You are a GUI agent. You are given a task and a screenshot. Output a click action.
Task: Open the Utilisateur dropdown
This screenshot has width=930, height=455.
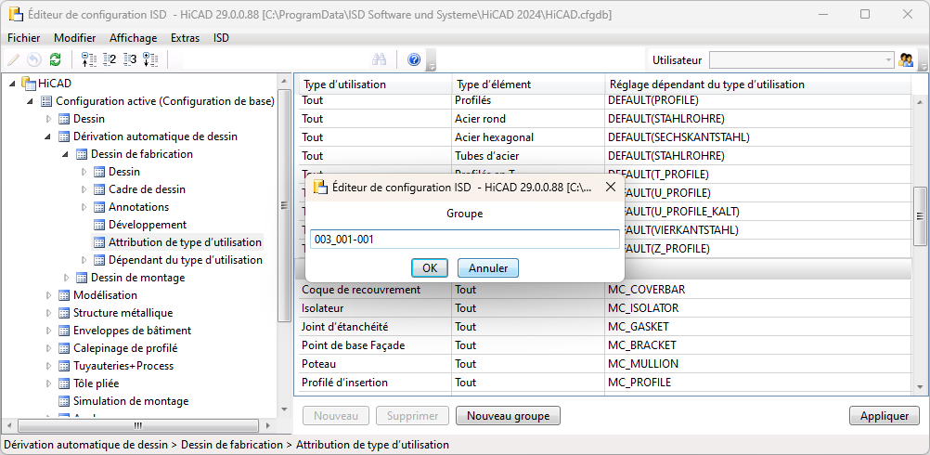click(801, 60)
